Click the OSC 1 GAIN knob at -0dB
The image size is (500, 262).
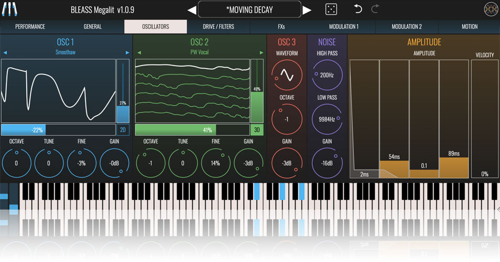114,163
